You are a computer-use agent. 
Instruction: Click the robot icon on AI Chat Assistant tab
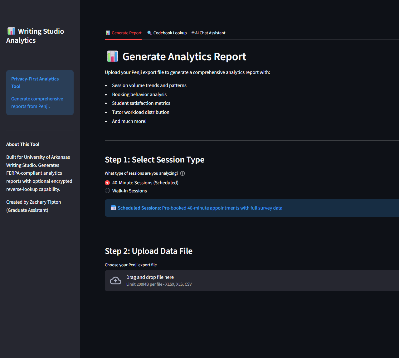pyautogui.click(x=193, y=33)
